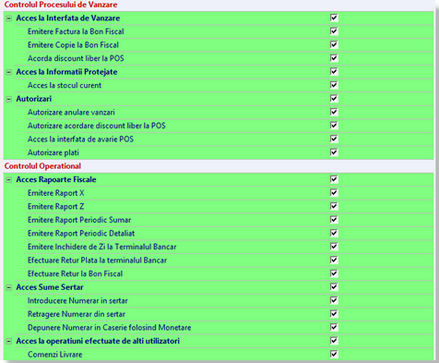The height and width of the screenshot is (363, 439).
Task: Select Efectuare Retur la Bon Fiscal label
Action: tap(75, 273)
